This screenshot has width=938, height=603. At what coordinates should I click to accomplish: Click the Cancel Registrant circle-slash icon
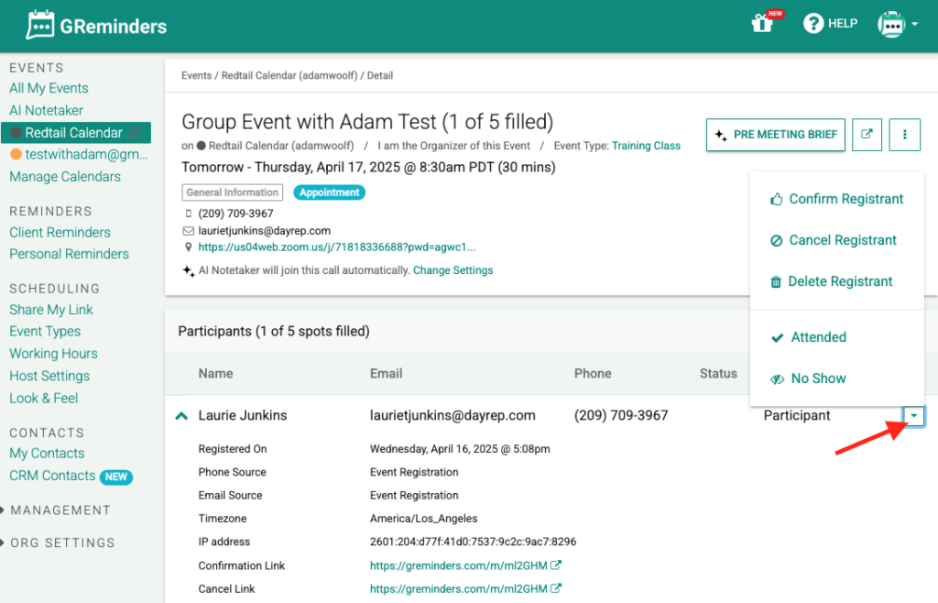pyautogui.click(x=777, y=240)
